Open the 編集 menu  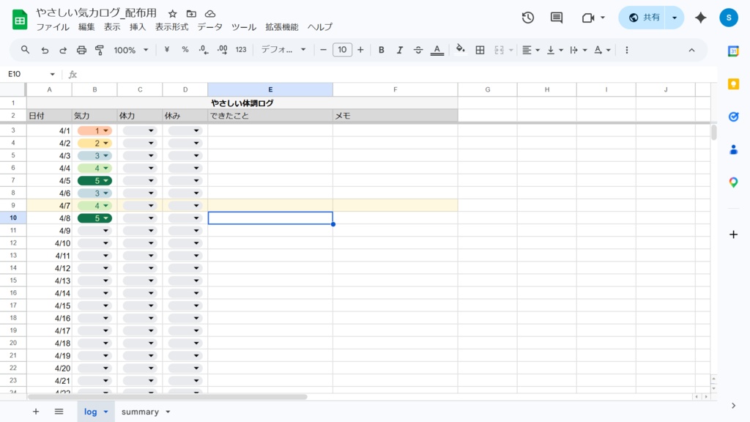[86, 27]
